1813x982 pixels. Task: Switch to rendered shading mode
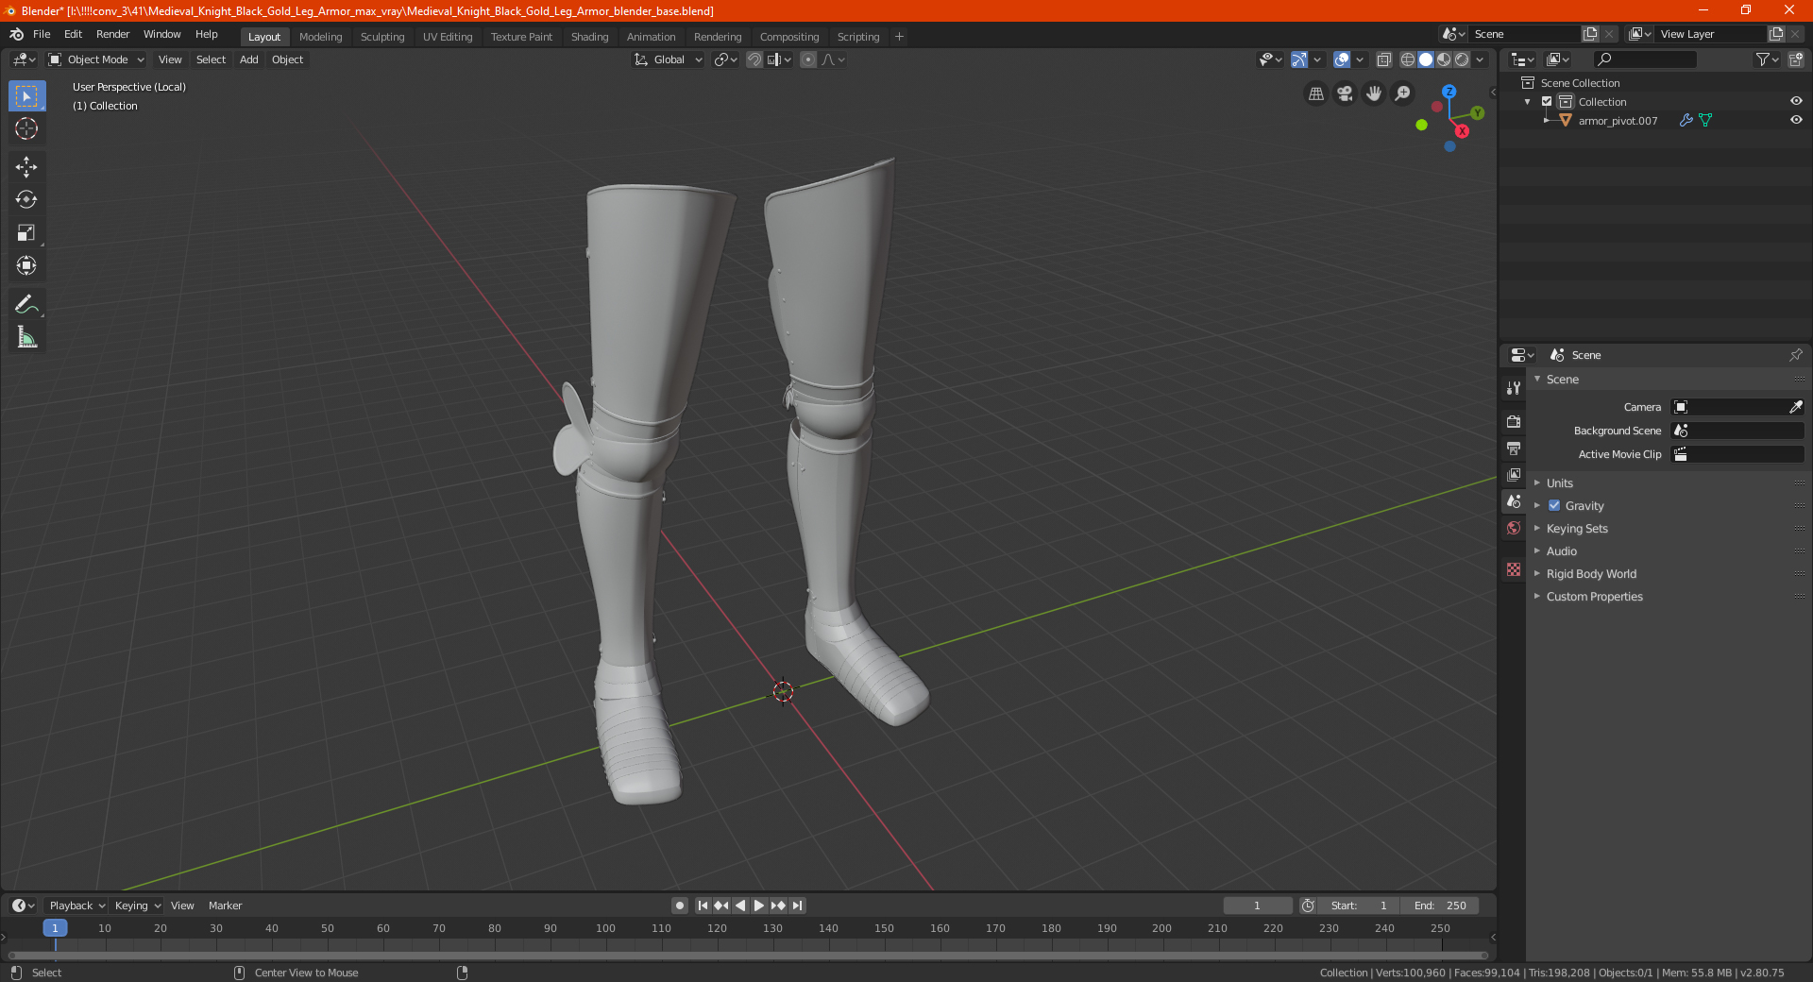point(1462,59)
